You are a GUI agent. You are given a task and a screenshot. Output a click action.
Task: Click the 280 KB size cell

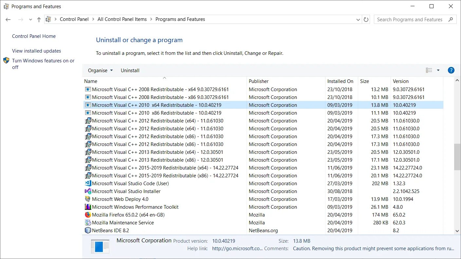(380, 223)
